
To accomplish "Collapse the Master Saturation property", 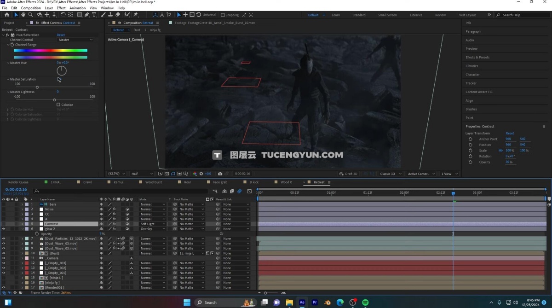I will click(x=8, y=79).
